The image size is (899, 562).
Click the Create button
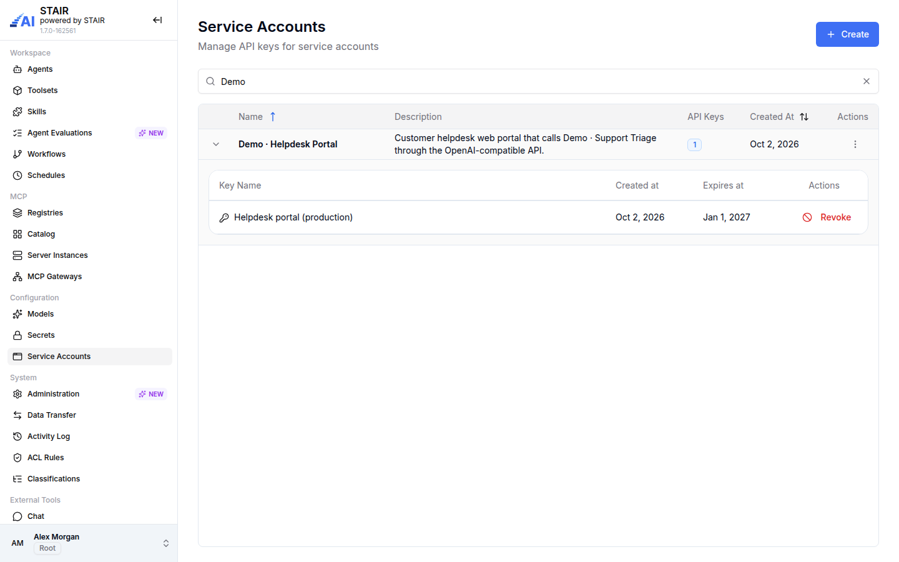(x=847, y=34)
